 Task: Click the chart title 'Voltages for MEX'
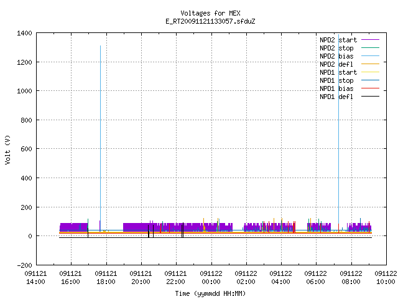[210, 13]
